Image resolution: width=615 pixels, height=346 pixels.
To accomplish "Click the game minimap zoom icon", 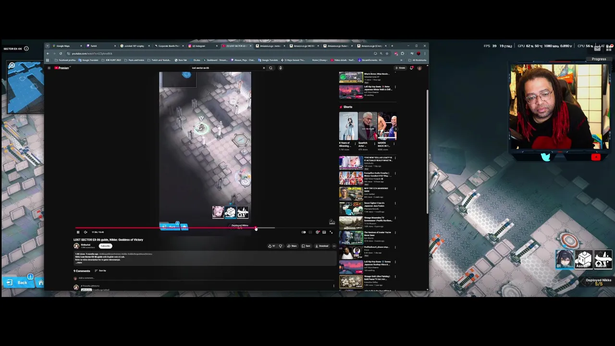I will pyautogui.click(x=12, y=65).
